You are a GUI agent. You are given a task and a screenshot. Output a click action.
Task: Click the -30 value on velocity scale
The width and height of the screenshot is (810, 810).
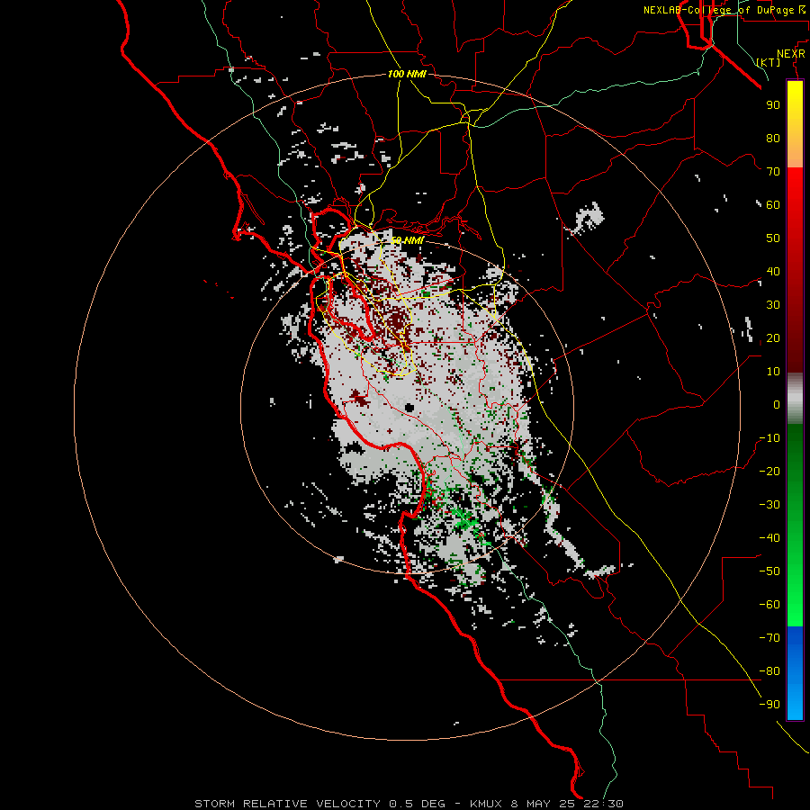coord(769,505)
